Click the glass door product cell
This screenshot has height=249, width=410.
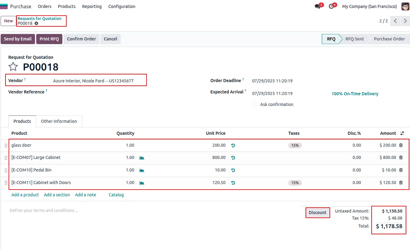(21, 145)
